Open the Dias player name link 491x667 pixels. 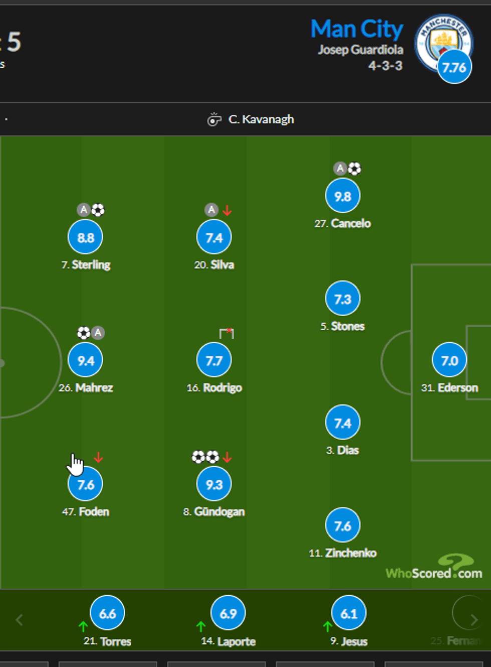(348, 450)
